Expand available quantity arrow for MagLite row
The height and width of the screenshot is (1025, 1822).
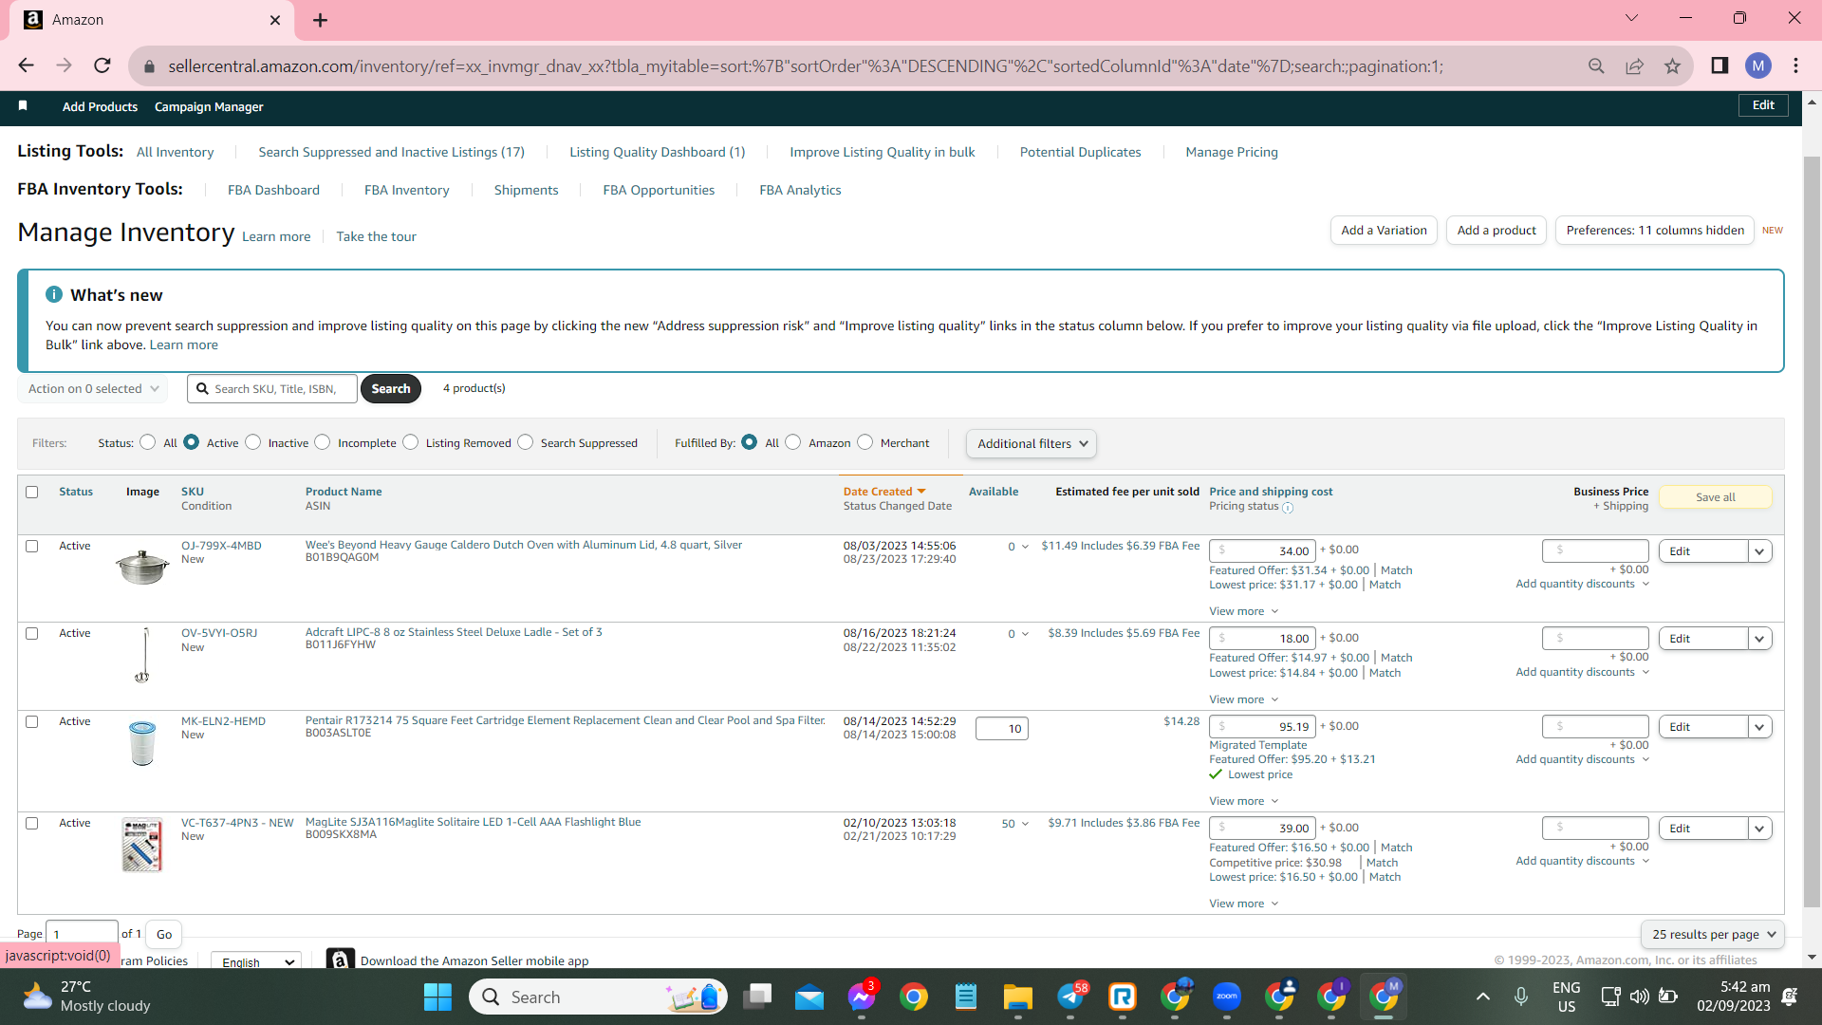1025,824
